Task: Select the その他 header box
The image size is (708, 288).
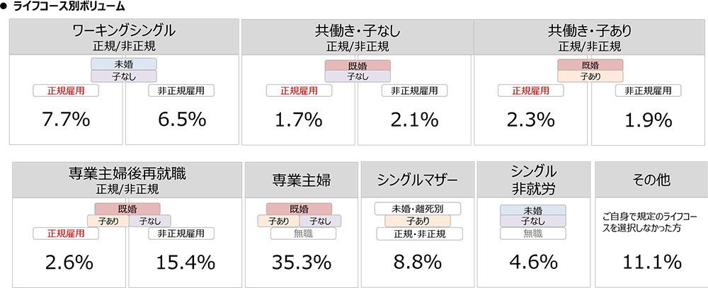Action: (x=651, y=180)
